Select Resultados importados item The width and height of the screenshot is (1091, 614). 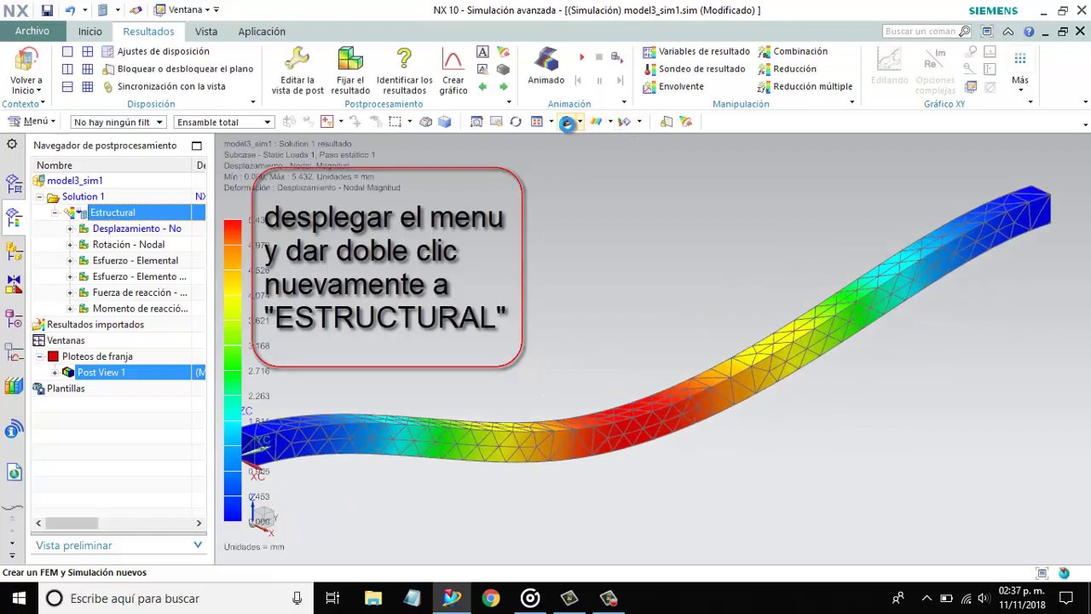[95, 325]
